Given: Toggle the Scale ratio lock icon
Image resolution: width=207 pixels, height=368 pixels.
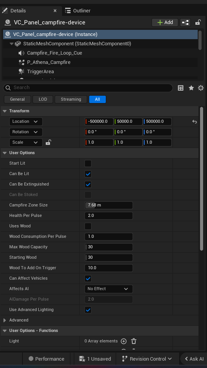Looking at the screenshot, I should (x=48, y=142).
